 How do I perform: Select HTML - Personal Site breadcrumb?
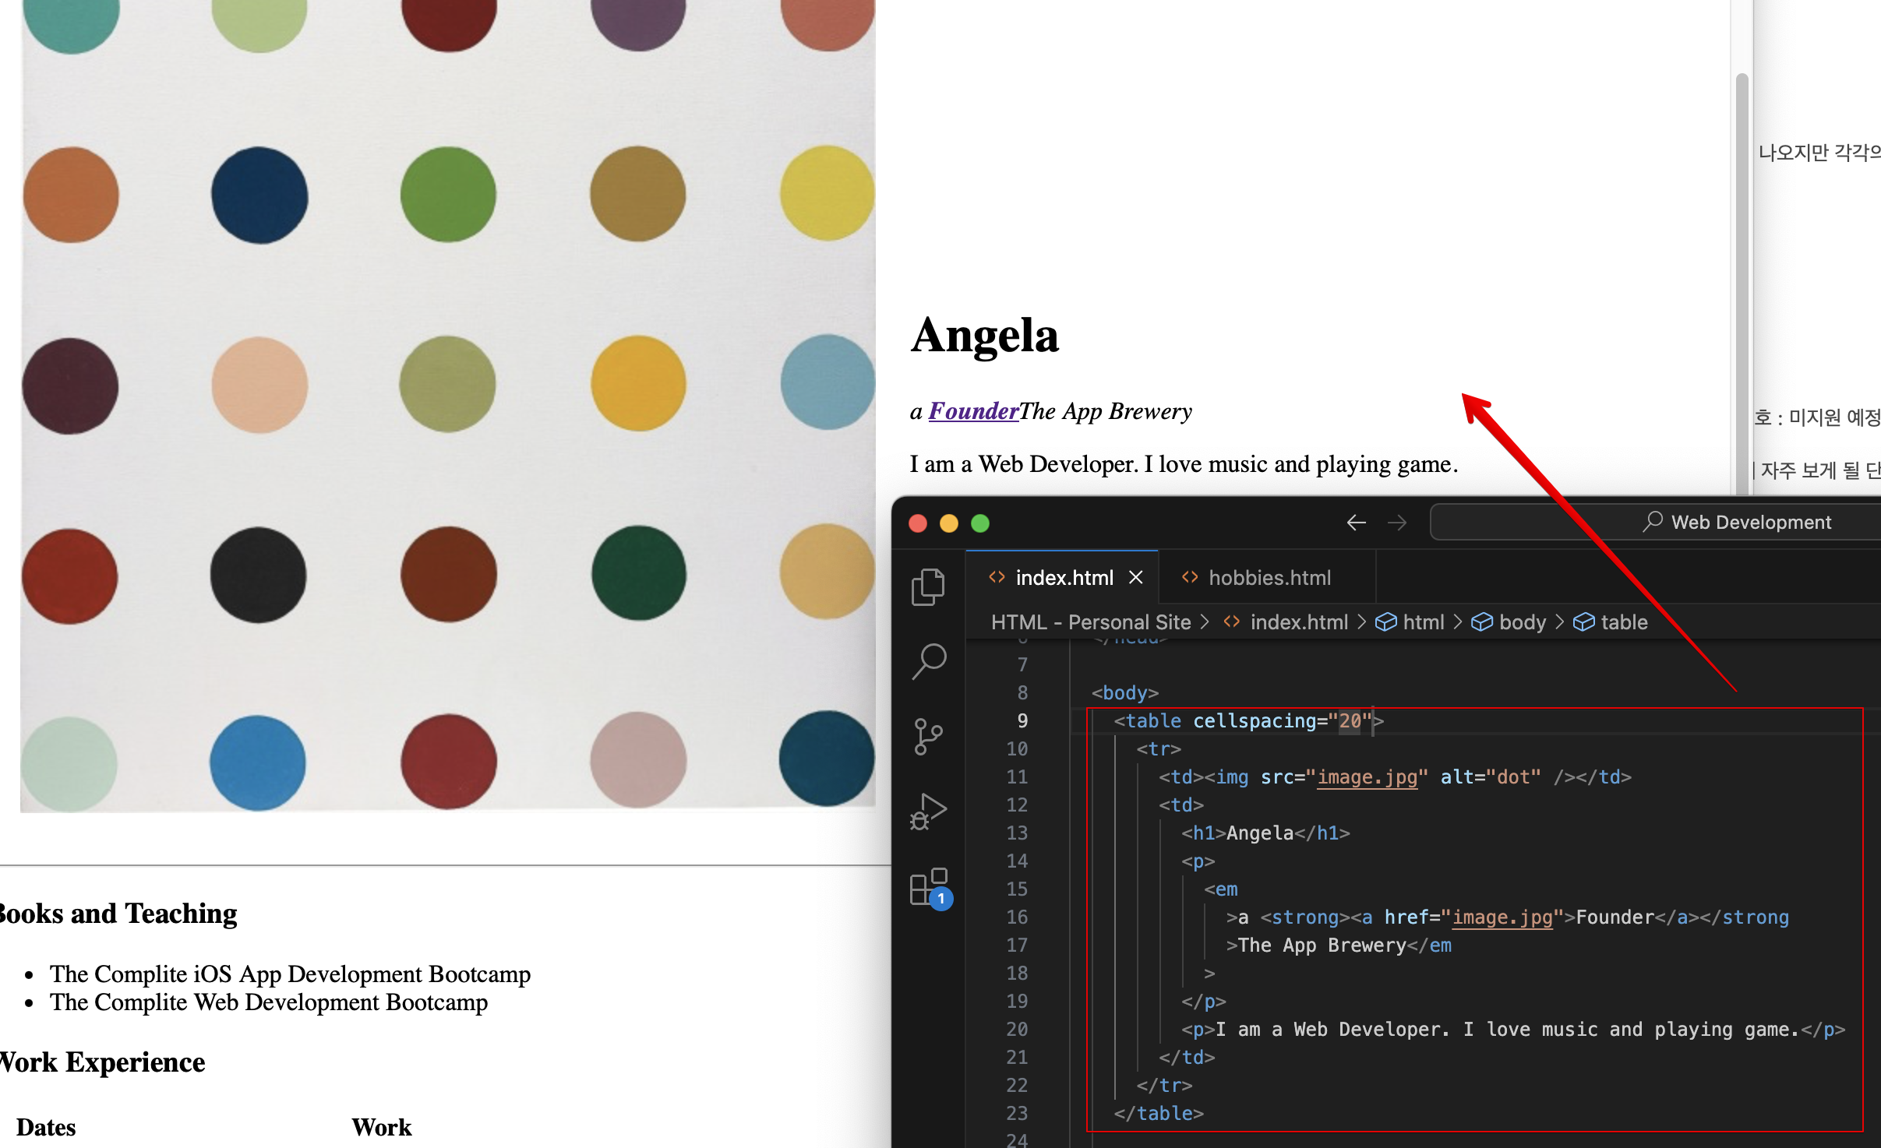[x=1091, y=622]
